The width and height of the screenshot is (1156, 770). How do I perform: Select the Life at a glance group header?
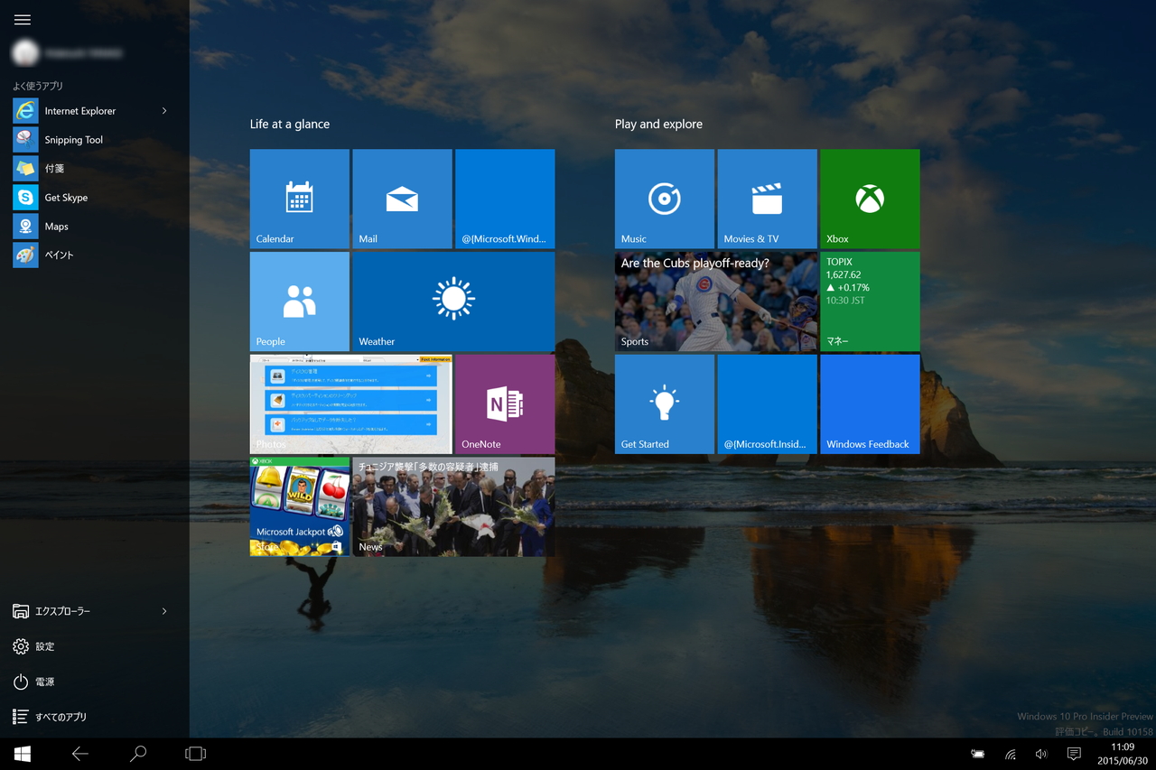click(x=290, y=125)
